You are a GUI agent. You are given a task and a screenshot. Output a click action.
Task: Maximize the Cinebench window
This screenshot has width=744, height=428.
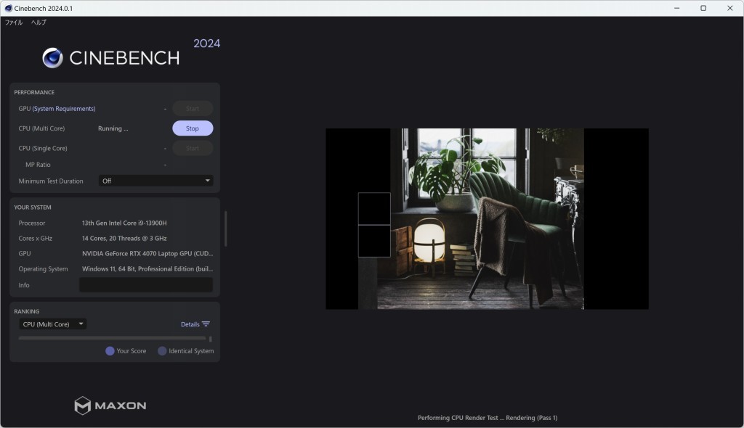click(703, 8)
